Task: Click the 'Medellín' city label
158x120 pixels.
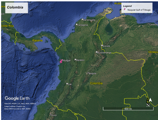Action: pos(80,60)
